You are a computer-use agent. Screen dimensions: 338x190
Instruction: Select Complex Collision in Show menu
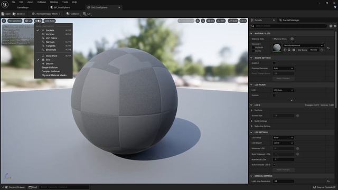[x=53, y=71]
